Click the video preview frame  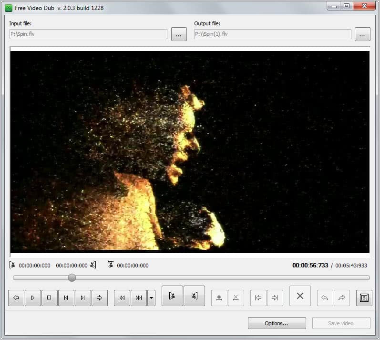point(190,152)
